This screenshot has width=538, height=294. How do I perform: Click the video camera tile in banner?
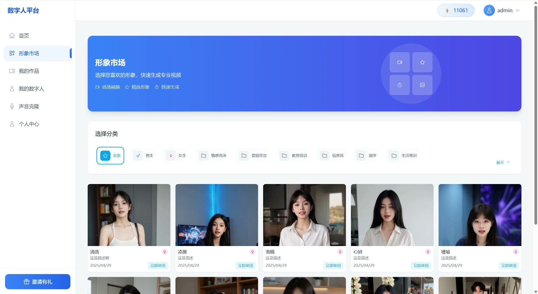(x=400, y=62)
